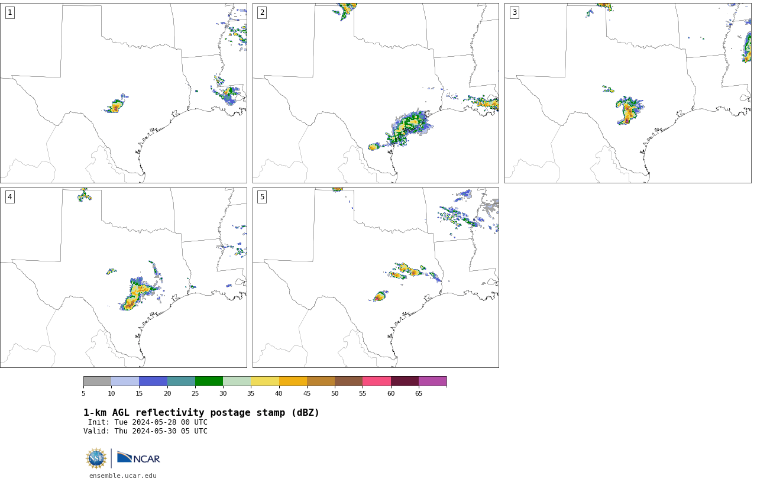
Task: Click the teal 20-25 dBZ swatch
Action: point(181,381)
